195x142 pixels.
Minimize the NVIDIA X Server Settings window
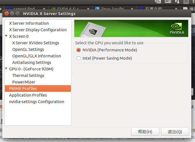pos(12,13)
